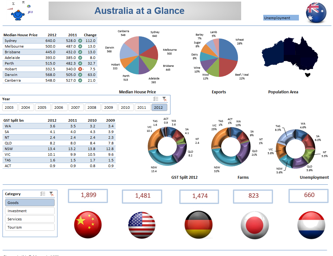
Task: Click the Japanese flag icon
Action: tap(254, 225)
